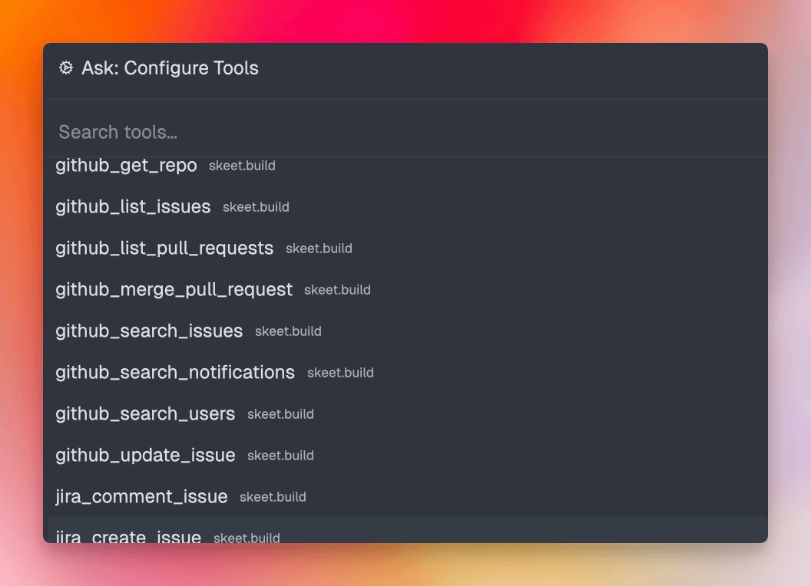Click skeet.build tag beside jira_comment_issue
The image size is (811, 586).
273,496
